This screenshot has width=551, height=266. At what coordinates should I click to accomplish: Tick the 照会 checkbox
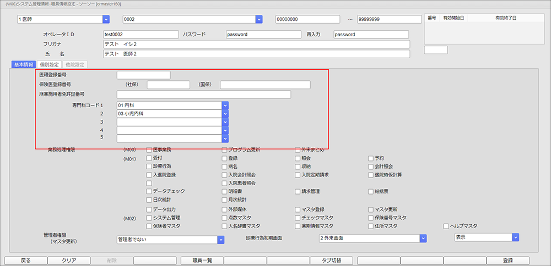298,158
